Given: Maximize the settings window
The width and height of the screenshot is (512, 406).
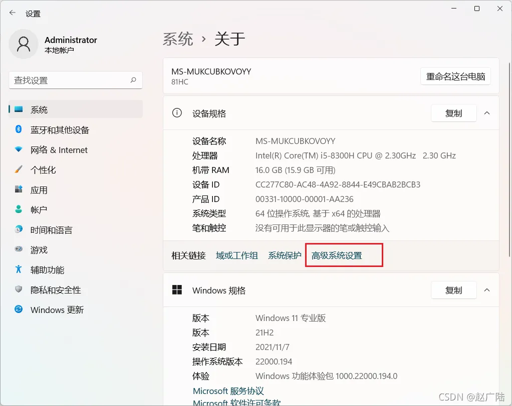Looking at the screenshot, I should point(477,9).
